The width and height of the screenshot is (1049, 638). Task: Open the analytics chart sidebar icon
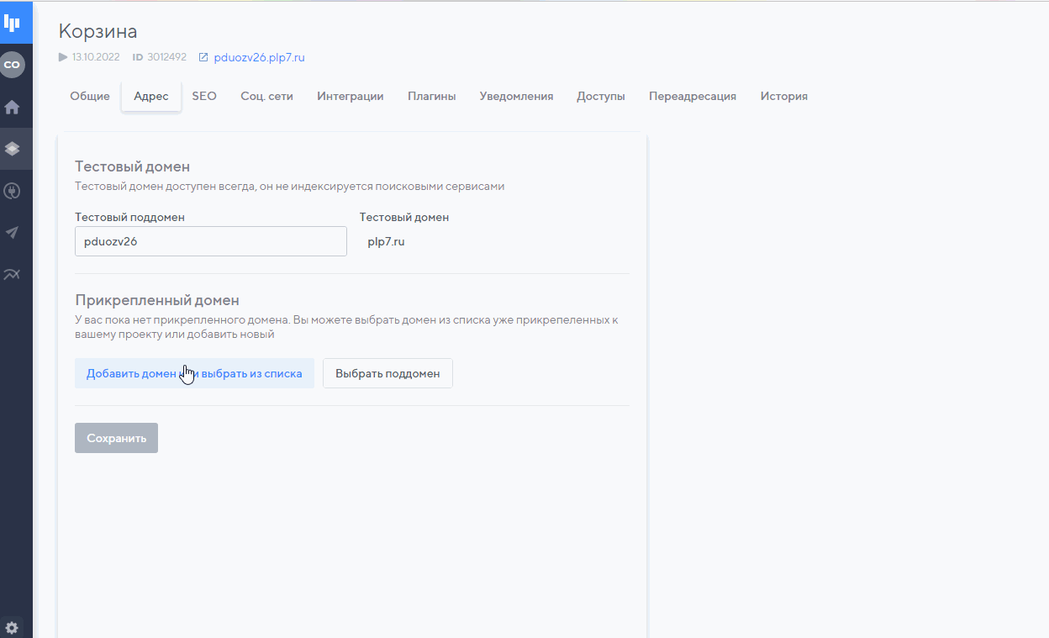pyautogui.click(x=13, y=274)
